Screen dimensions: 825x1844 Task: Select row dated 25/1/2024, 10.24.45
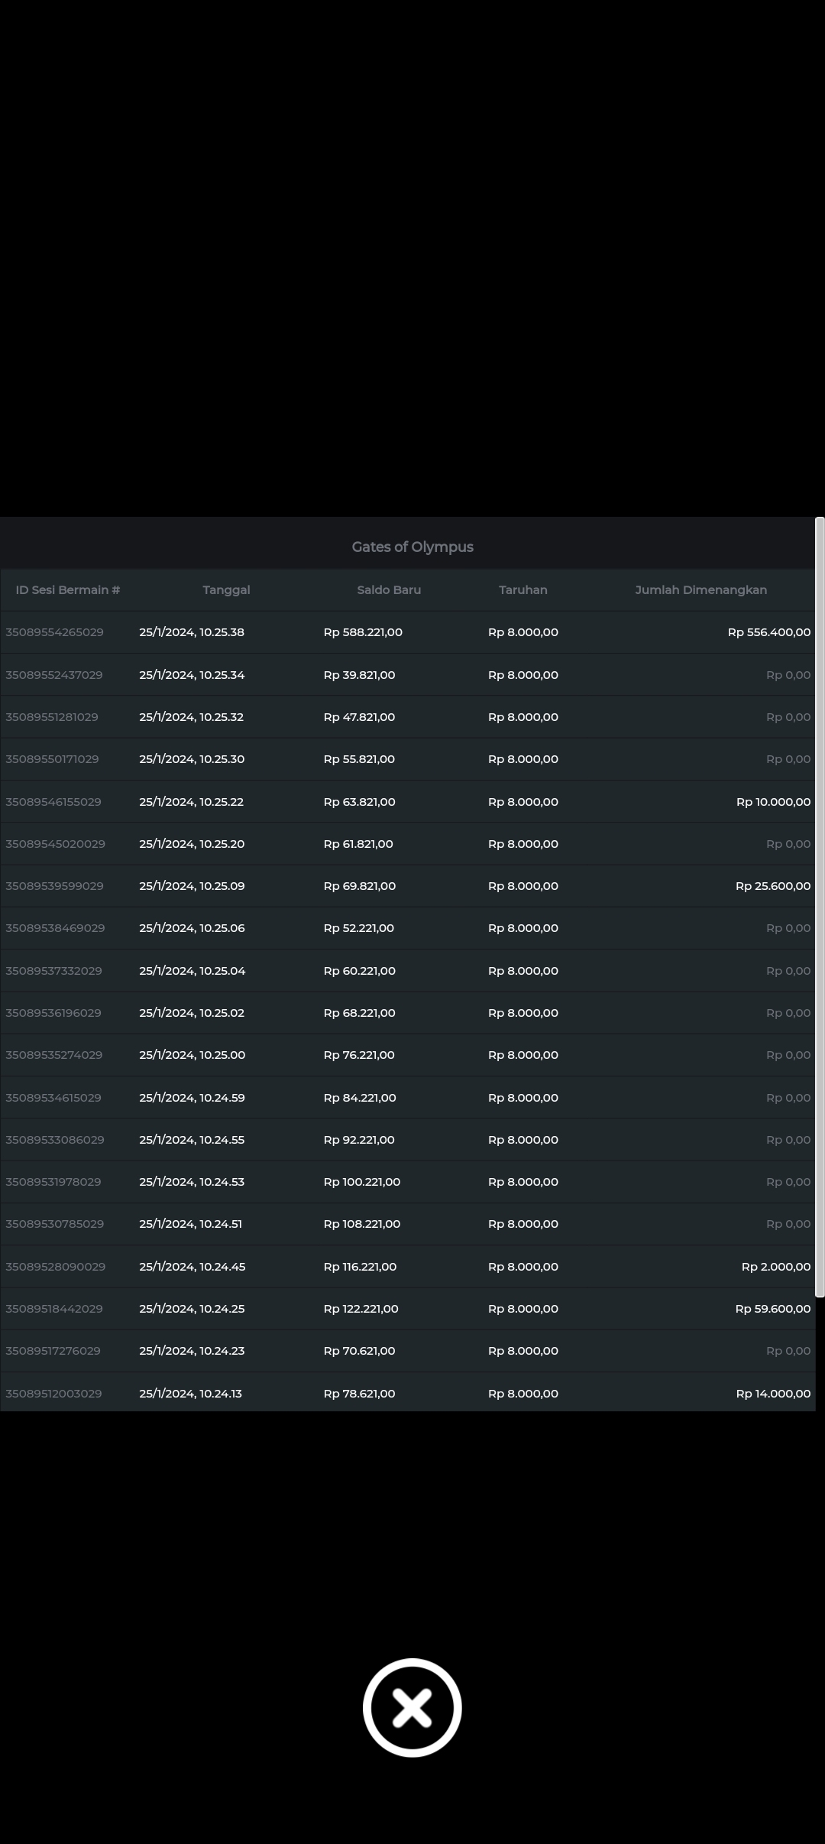coord(192,1266)
